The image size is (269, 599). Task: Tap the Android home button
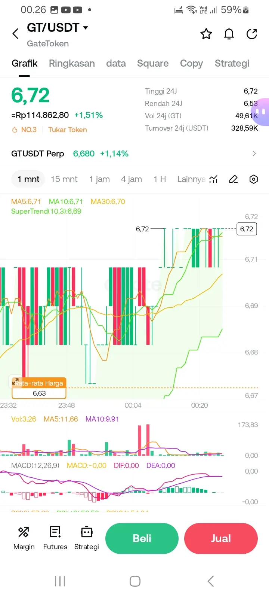pyautogui.click(x=135, y=581)
